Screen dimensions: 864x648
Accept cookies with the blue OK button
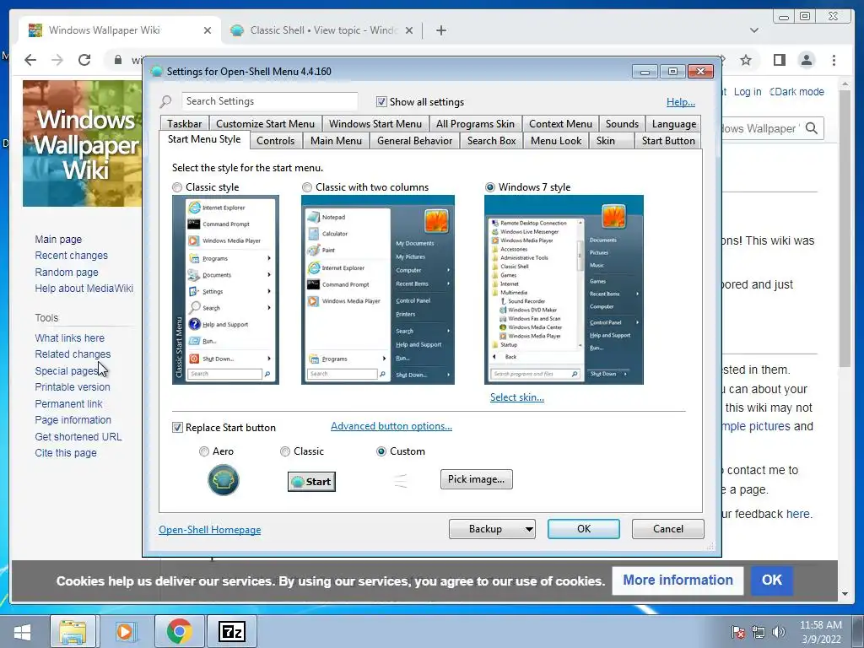coord(771,580)
